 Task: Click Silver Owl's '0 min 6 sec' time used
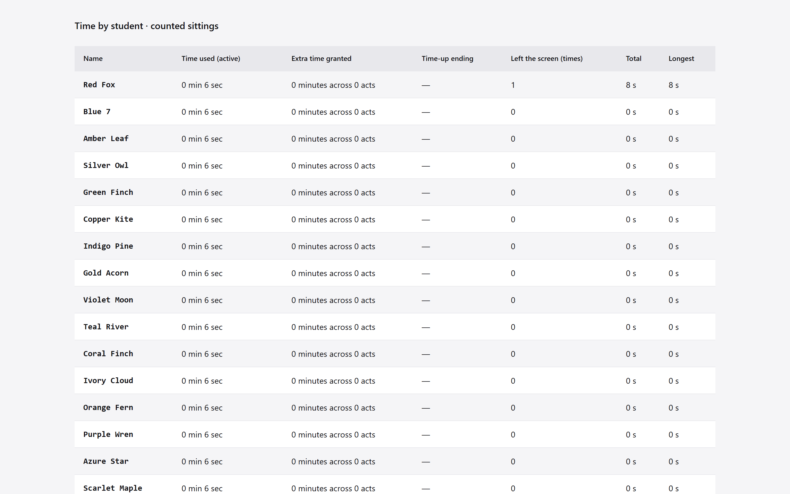[202, 166]
